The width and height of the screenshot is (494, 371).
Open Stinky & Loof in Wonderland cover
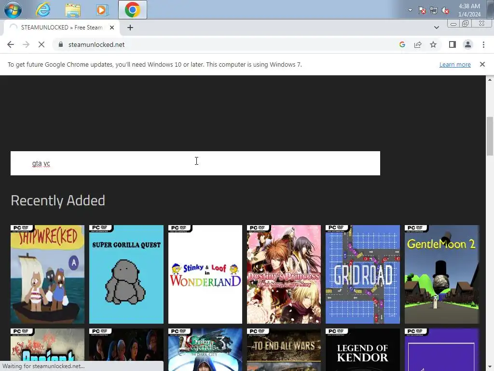pos(205,274)
